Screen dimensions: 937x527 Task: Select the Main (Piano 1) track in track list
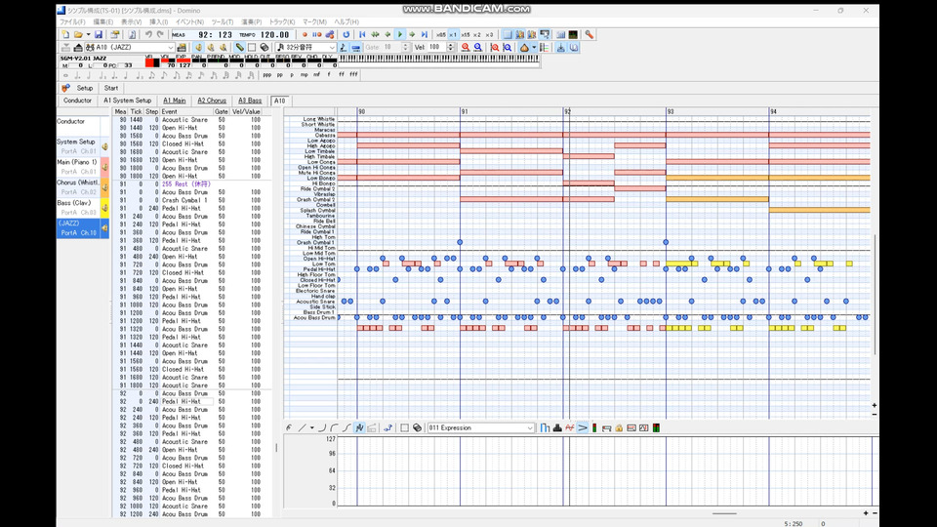(x=78, y=166)
